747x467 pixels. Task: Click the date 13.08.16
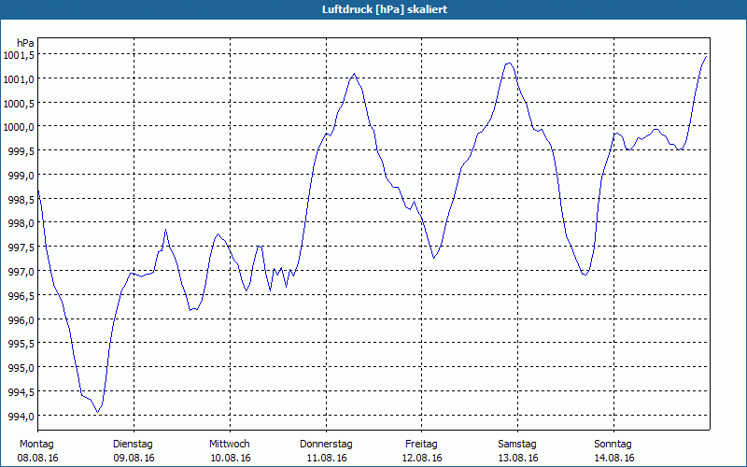518,459
